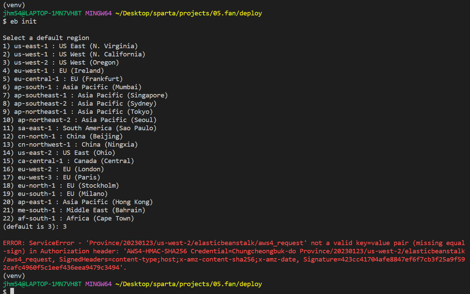Click the af-south-1 Cape Town region line
The width and height of the screenshot is (470, 294).
(x=68, y=218)
